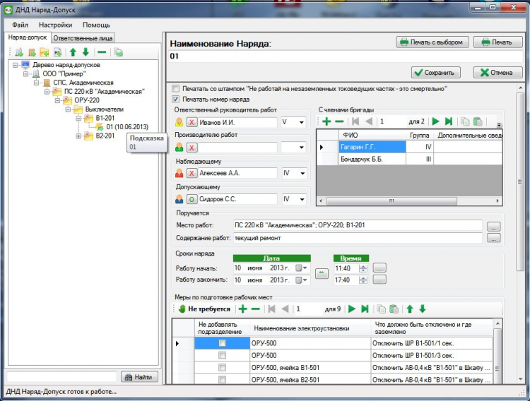Clear Алексеев А.А. with the X button
530x401 pixels.
coord(192,173)
